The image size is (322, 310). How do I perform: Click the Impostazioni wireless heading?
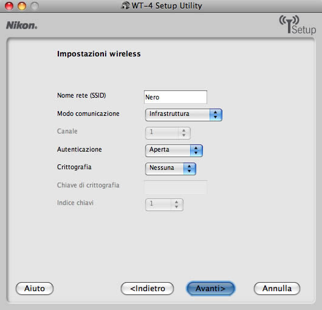pos(99,54)
